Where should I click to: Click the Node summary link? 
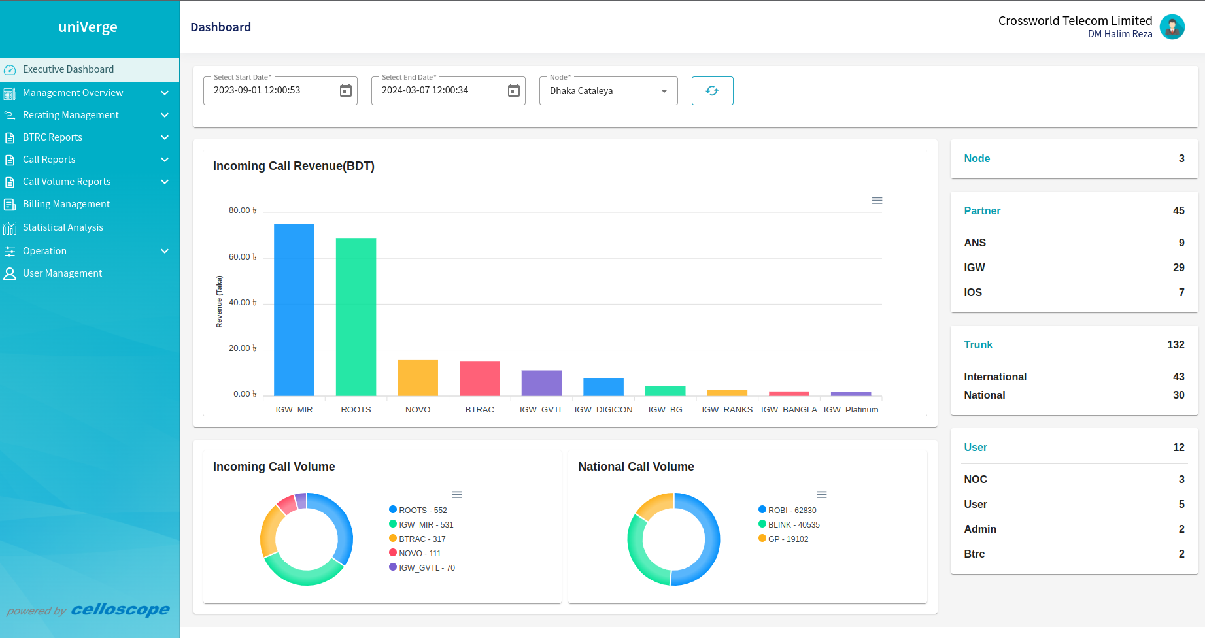pos(977,159)
